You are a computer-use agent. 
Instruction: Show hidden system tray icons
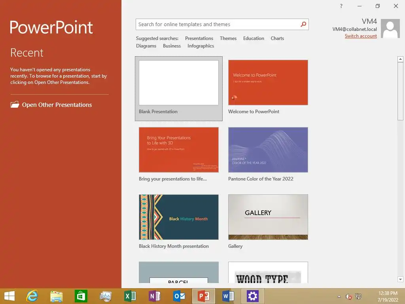(339, 296)
